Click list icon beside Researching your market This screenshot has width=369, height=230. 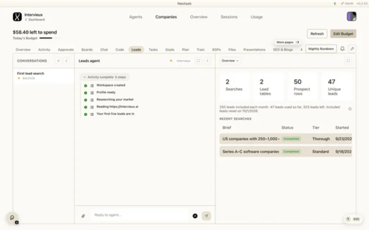(x=92, y=100)
